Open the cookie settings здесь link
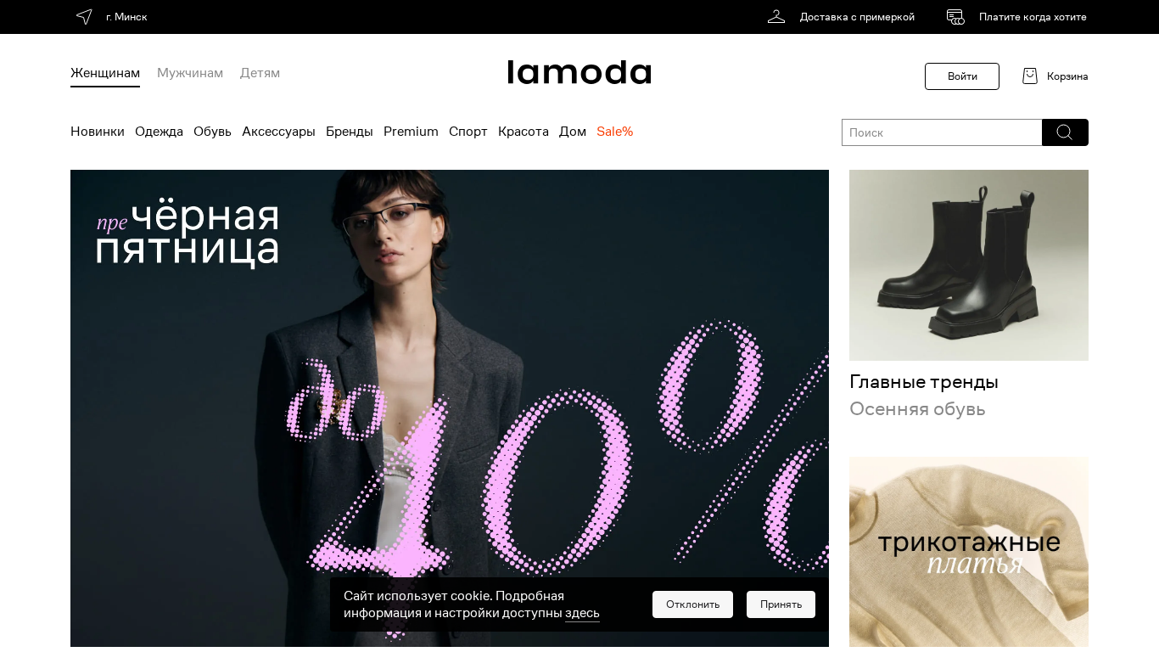The width and height of the screenshot is (1159, 652). 582,613
